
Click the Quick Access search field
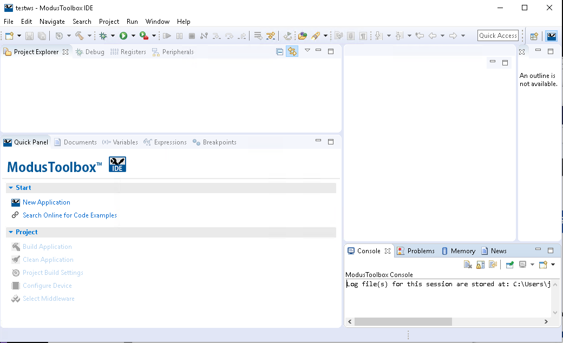497,36
